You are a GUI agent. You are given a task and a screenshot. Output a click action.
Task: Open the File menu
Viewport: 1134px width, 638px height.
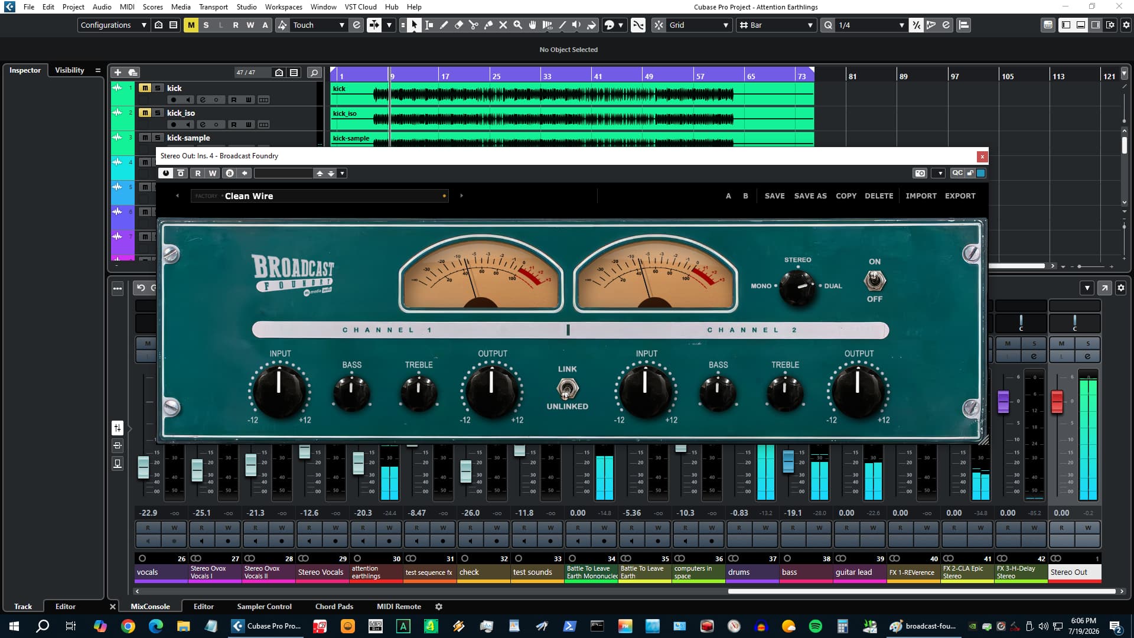tap(29, 7)
